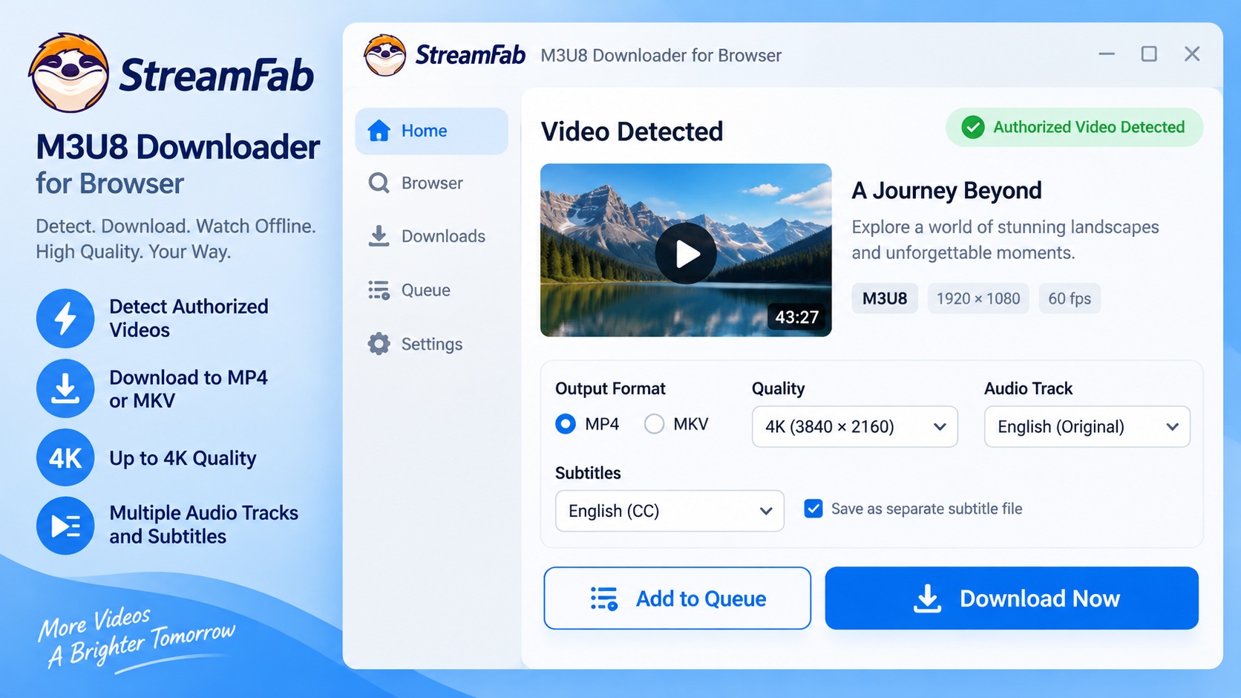Click the lightning bolt Detect Authorized Videos icon
The height and width of the screenshot is (698, 1241).
click(x=65, y=319)
